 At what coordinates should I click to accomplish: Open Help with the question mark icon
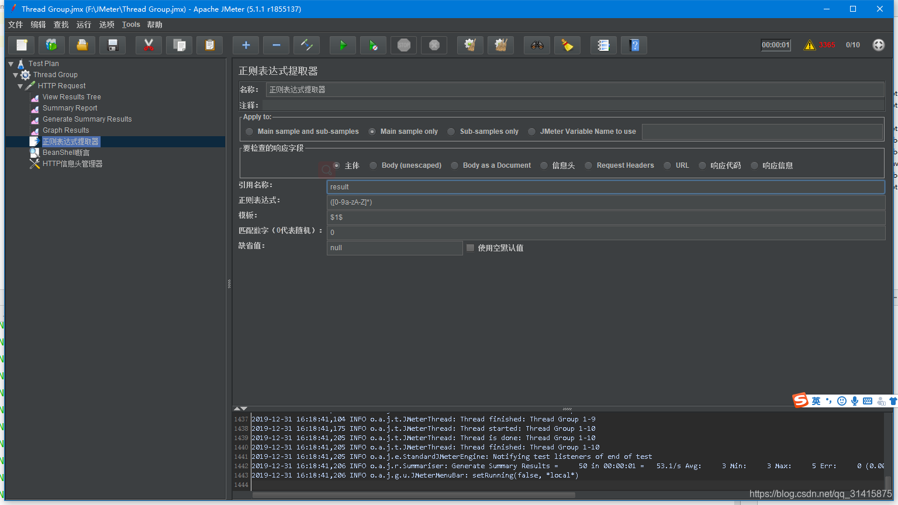[634, 45]
